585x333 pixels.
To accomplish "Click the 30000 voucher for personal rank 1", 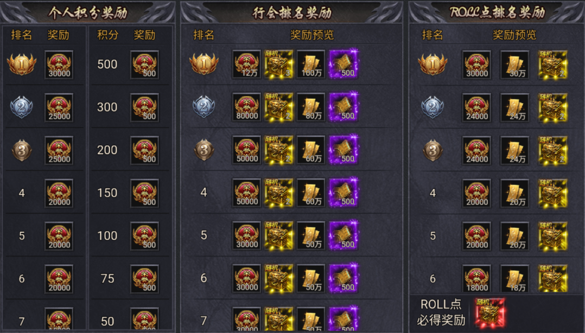I will [59, 65].
